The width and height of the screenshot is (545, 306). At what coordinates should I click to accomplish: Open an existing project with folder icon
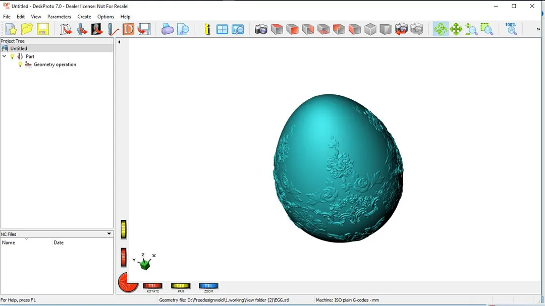point(27,29)
